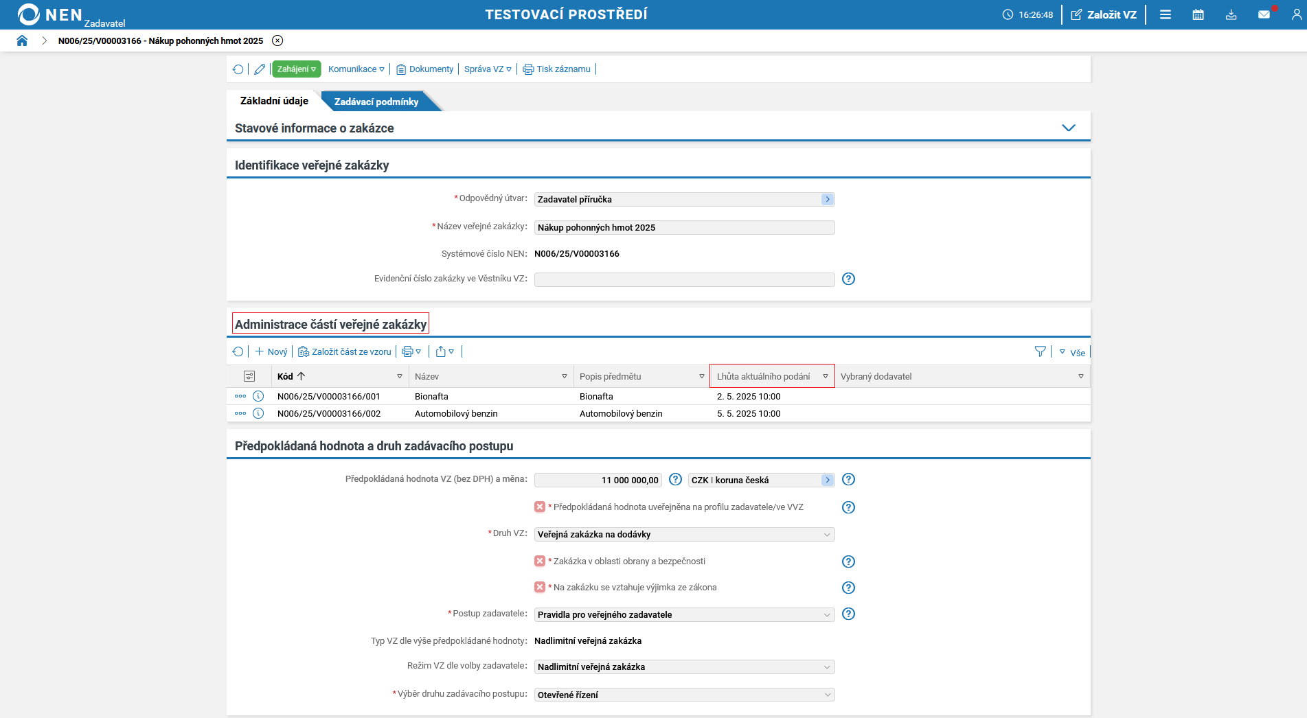Click info icon for Bionafta row

tap(258, 396)
